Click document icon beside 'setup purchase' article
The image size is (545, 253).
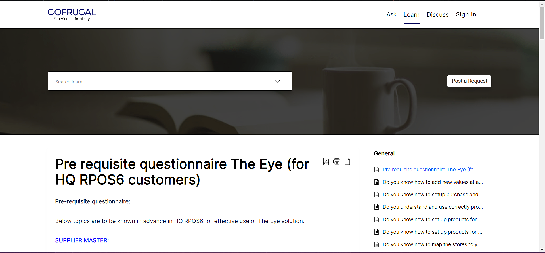click(x=377, y=195)
